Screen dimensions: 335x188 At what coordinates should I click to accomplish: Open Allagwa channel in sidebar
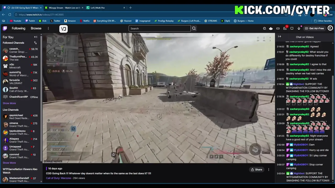[x=20, y=140]
